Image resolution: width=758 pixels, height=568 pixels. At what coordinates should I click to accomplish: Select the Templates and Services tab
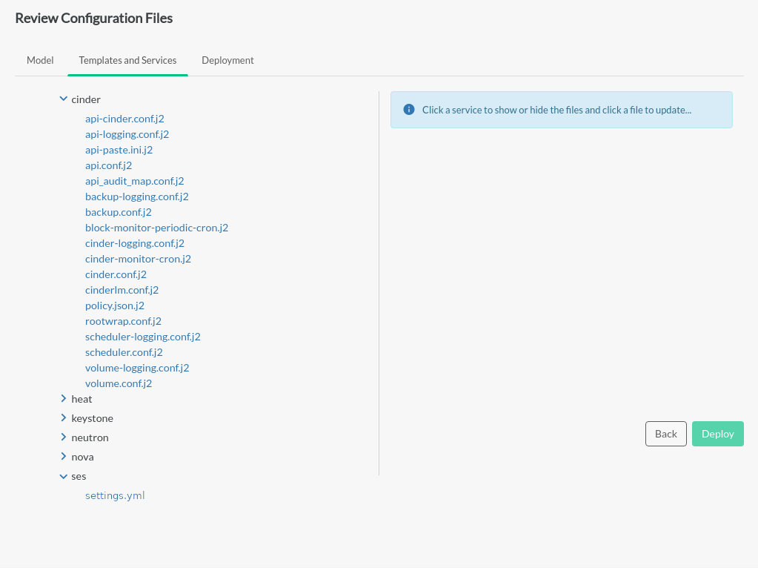[x=127, y=60]
